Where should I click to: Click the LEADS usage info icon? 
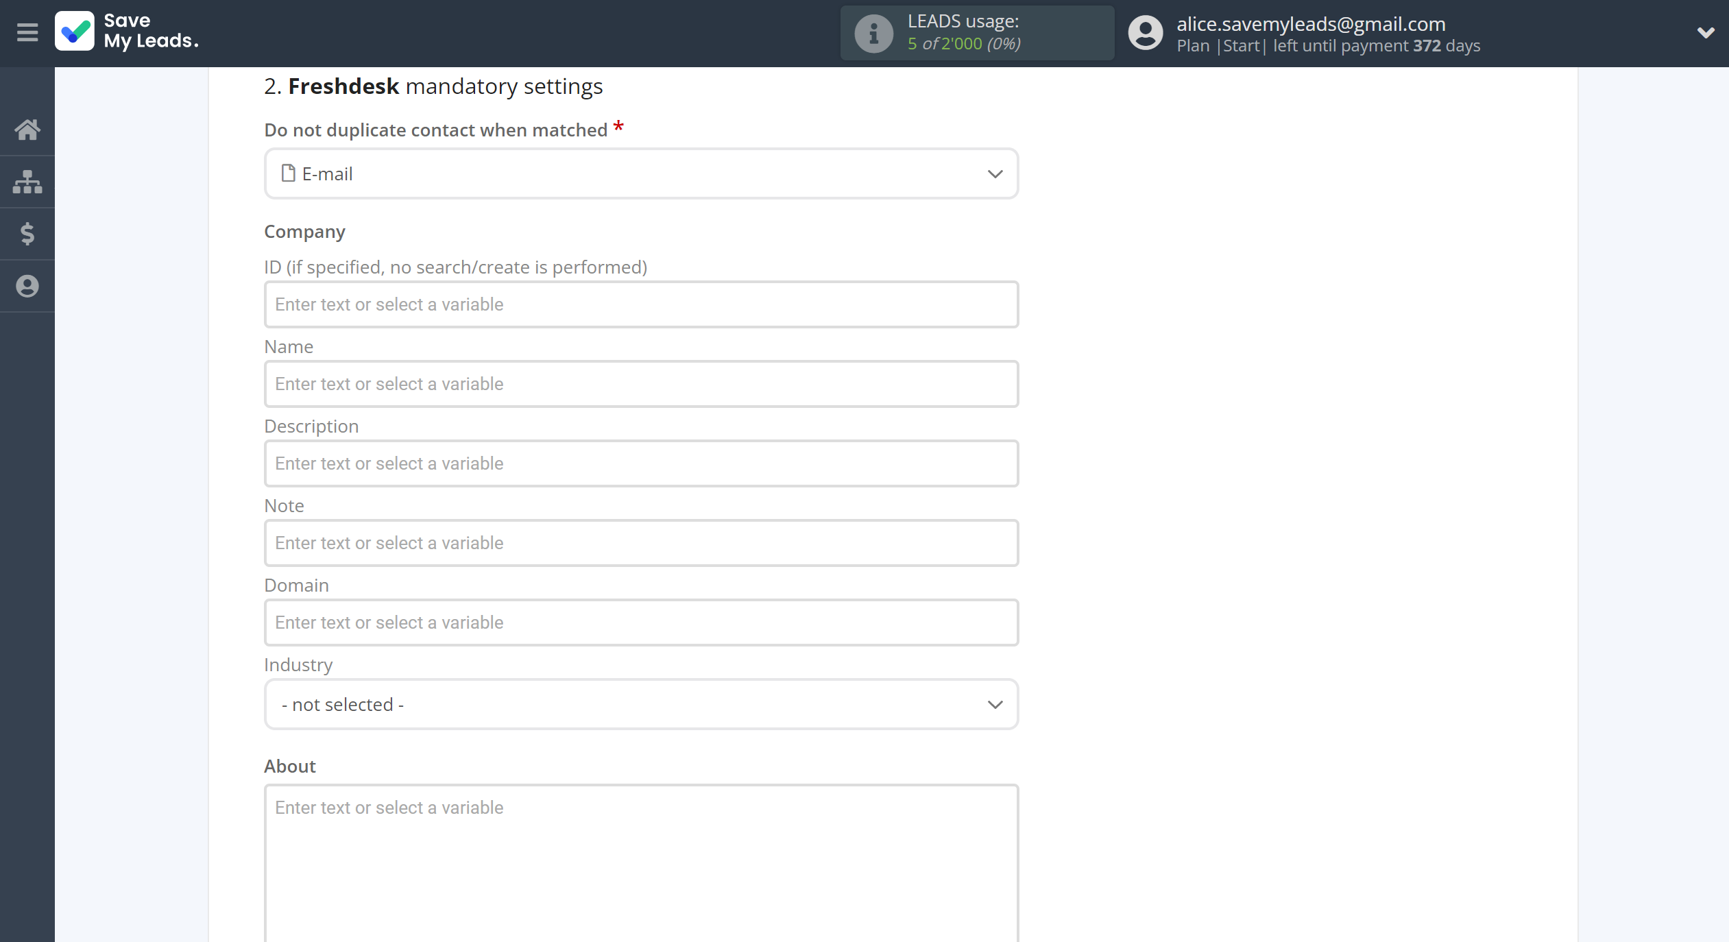[873, 33]
